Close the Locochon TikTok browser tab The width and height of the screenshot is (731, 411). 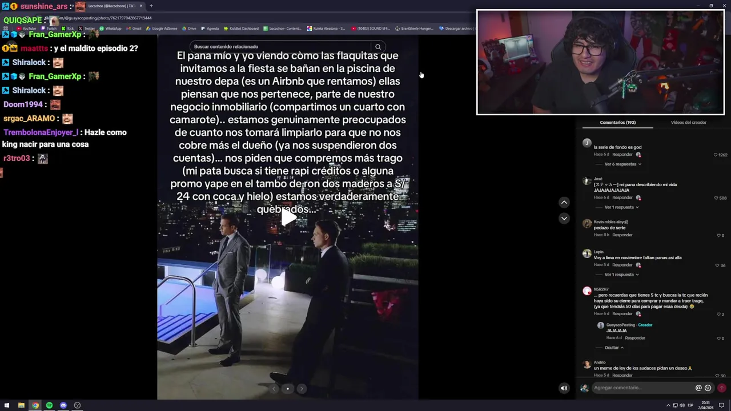pos(140,6)
